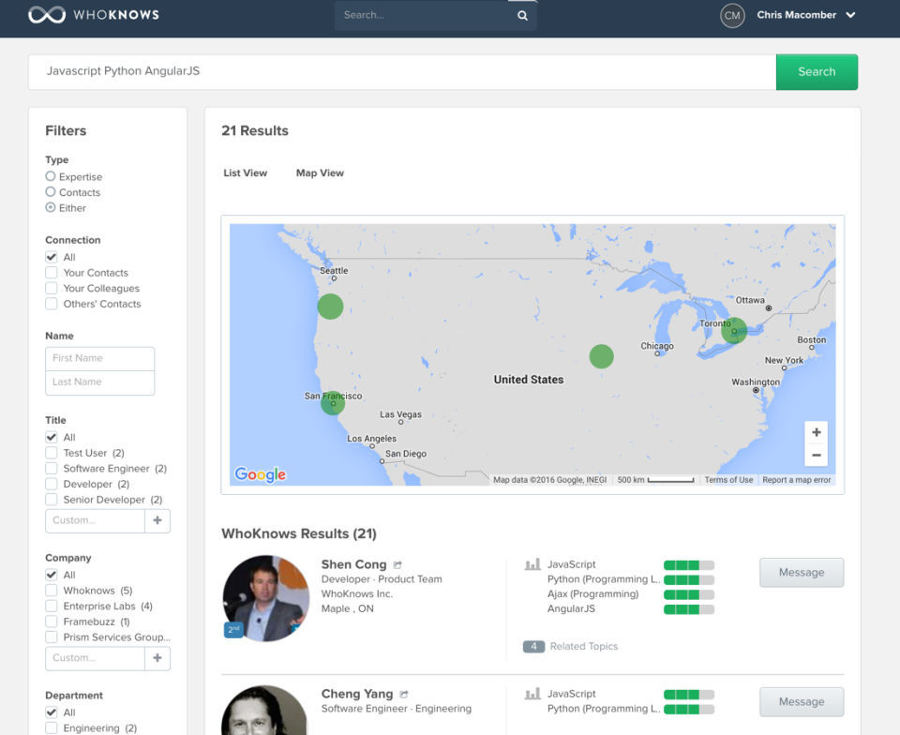Expand the Chris Macomber account menu arrow
Screen dimensions: 900x735
click(850, 15)
